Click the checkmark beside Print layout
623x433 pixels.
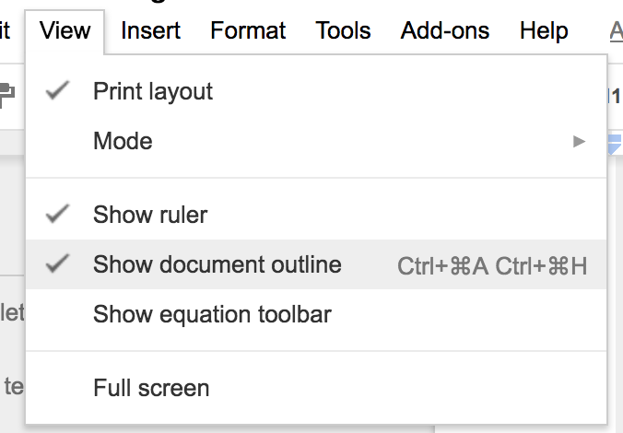[58, 91]
